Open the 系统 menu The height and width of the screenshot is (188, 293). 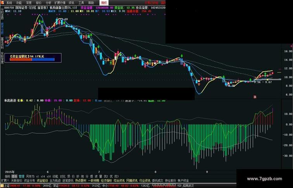tap(9, 3)
